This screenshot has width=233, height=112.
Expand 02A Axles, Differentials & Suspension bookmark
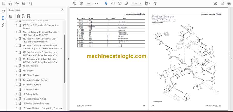click(17, 25)
